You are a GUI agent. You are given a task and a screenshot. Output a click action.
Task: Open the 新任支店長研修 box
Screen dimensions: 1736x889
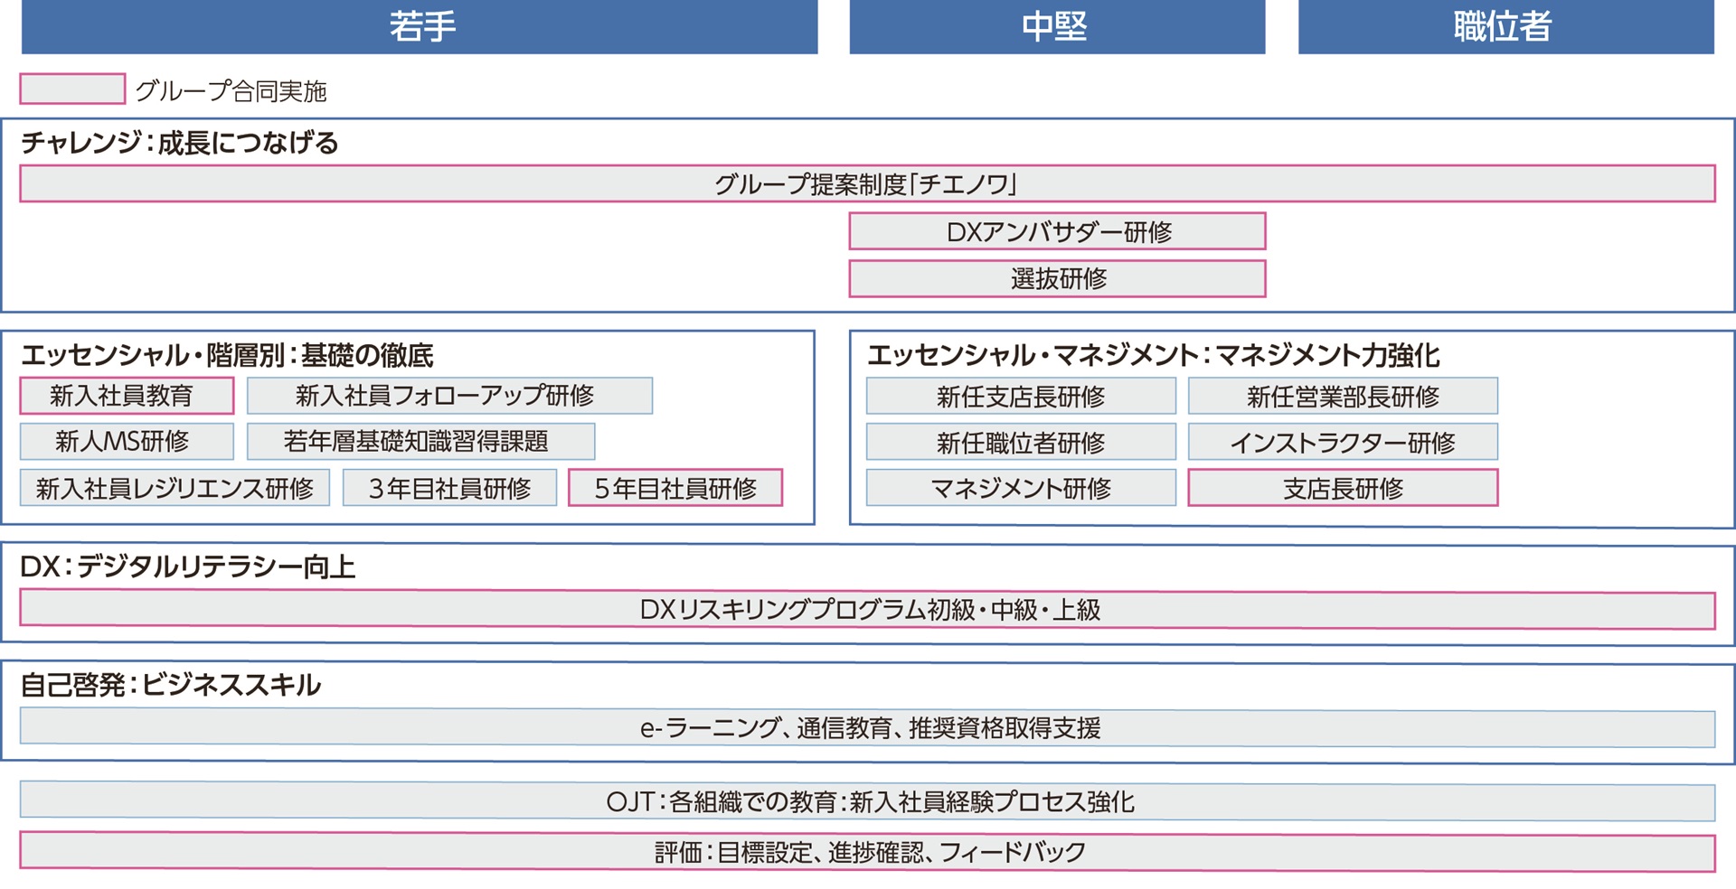click(x=1021, y=397)
